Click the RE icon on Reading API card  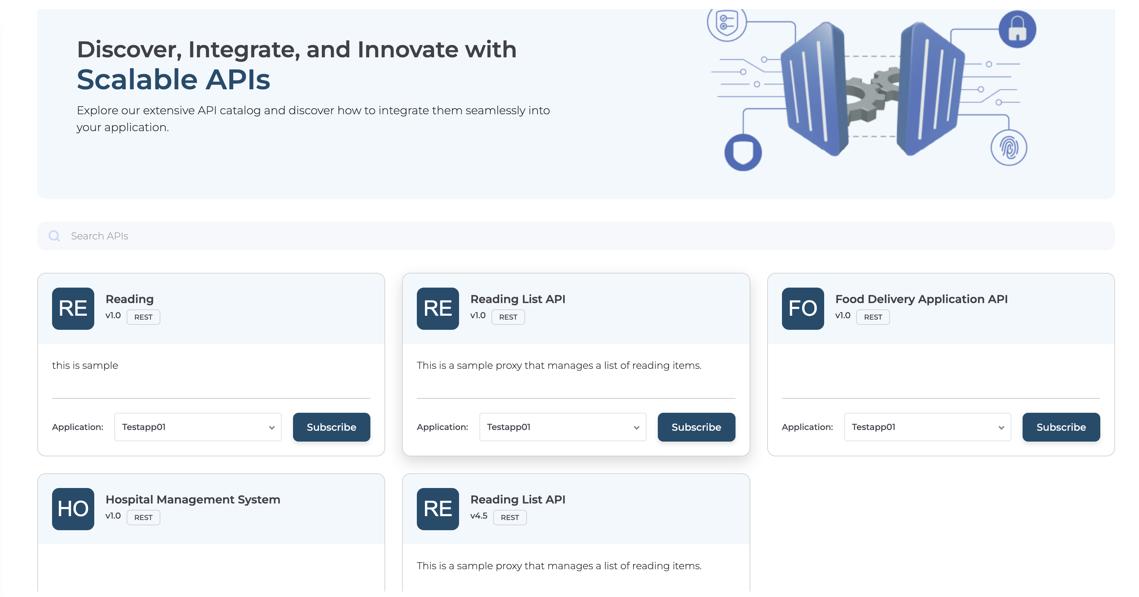[x=72, y=308]
